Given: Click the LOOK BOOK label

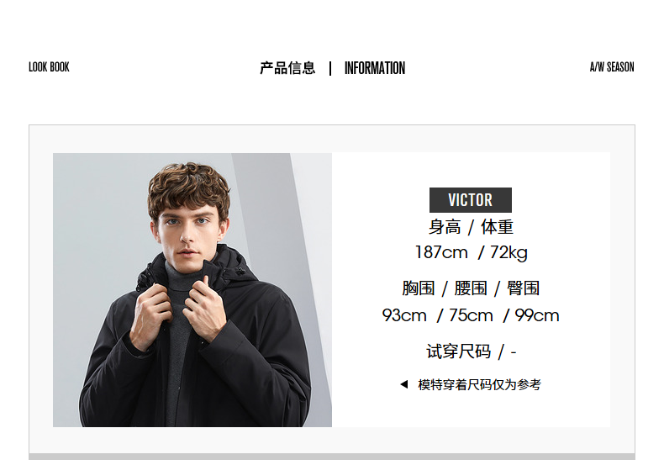Looking at the screenshot, I should (49, 67).
